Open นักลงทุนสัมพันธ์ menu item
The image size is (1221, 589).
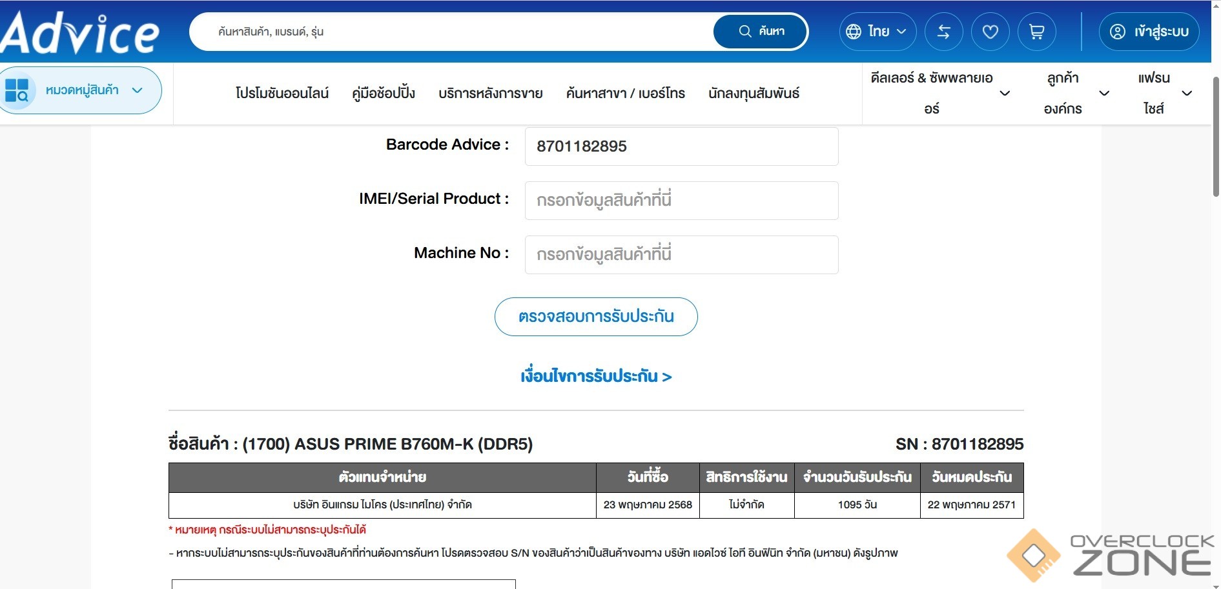coord(754,94)
